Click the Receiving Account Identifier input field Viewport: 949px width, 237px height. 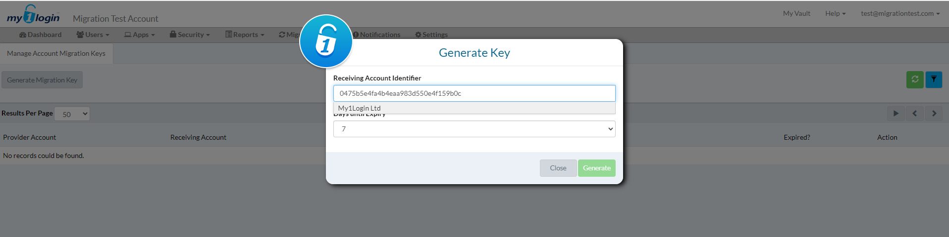474,93
